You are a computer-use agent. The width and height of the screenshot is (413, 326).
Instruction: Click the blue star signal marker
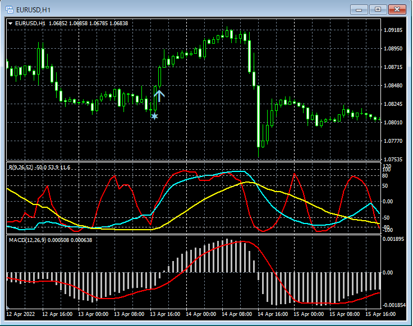point(154,116)
